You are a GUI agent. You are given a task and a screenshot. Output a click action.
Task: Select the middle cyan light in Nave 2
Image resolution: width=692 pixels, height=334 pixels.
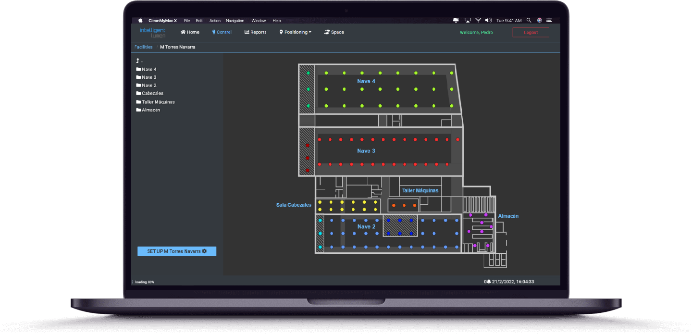(320, 234)
